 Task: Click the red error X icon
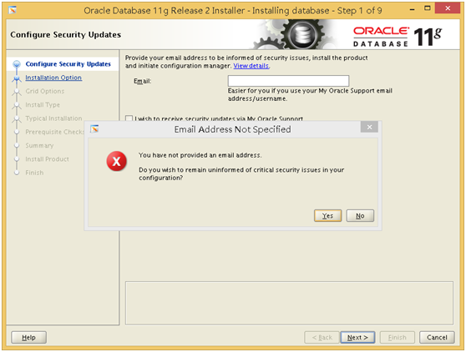click(x=117, y=161)
